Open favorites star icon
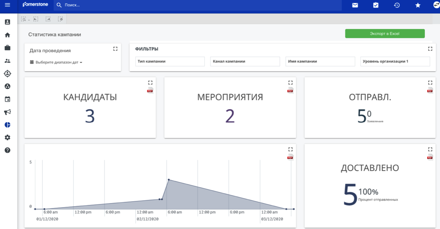This screenshot has height=229, width=440. pos(418,5)
